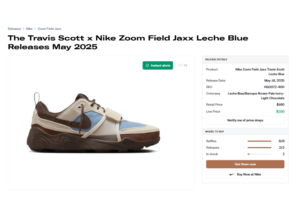Go to the Releases breadcrumb link
Screen dimensions: 302x215
14,29
